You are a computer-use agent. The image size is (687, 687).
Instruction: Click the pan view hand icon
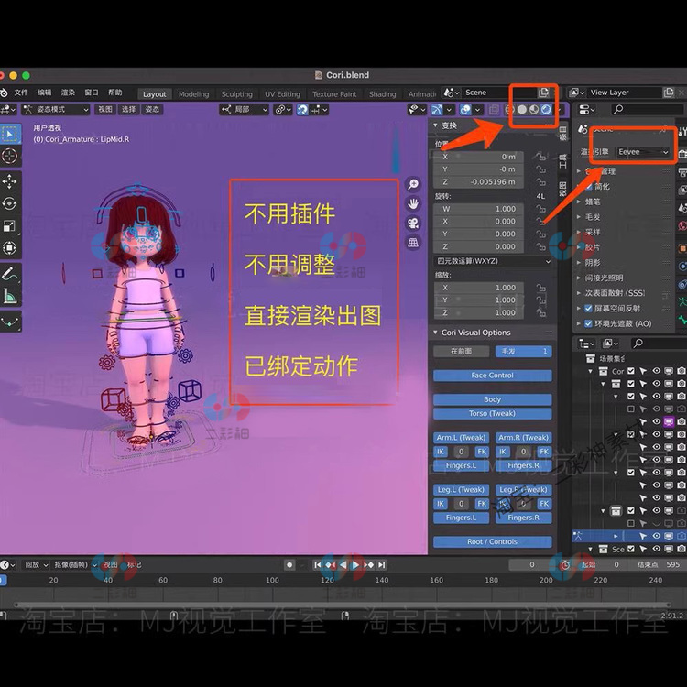click(413, 203)
